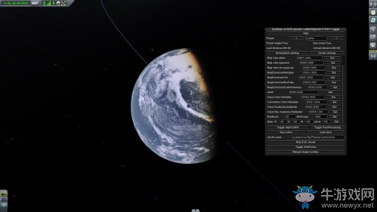Click the 'H' toolbar button
The image size is (377, 212).
click(x=373, y=56)
